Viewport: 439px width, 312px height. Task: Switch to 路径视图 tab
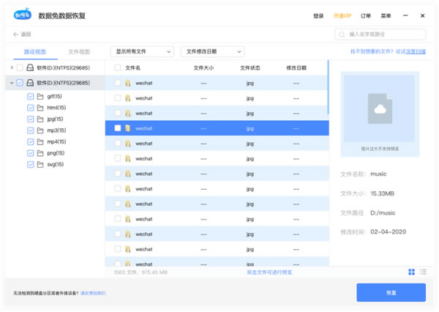click(x=35, y=52)
